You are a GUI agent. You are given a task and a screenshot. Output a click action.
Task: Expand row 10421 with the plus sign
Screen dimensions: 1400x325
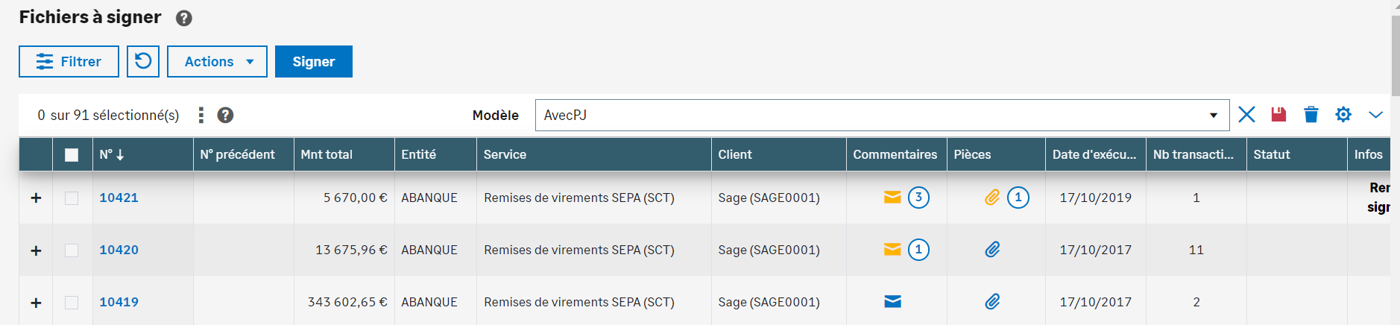[x=36, y=198]
